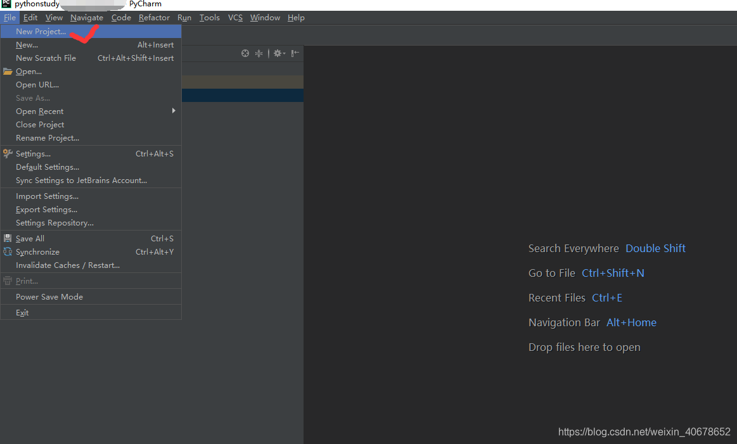Open the Navigate menu

click(86, 17)
